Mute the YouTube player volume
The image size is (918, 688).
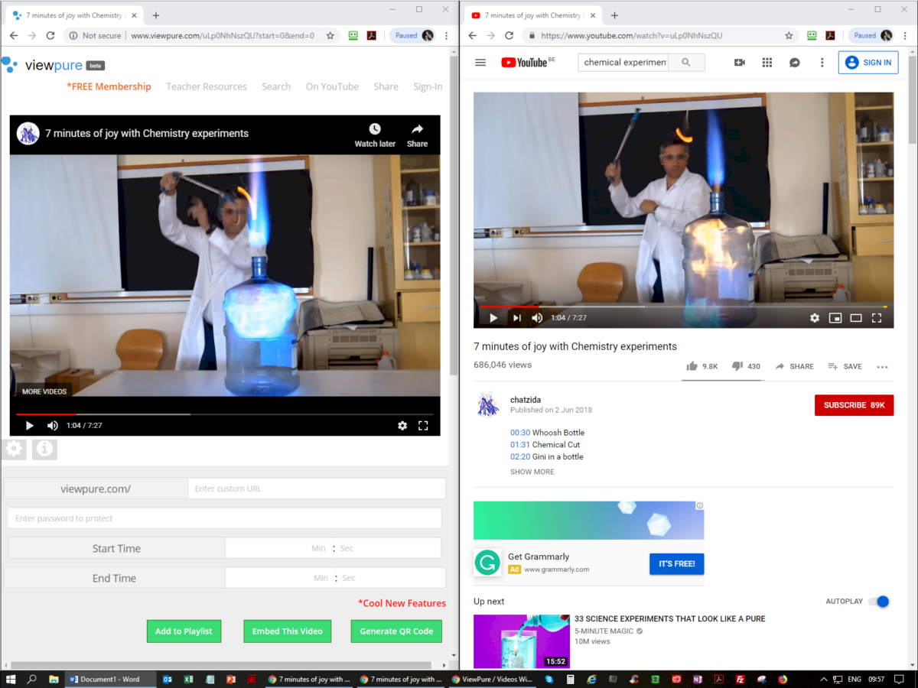pyautogui.click(x=537, y=318)
